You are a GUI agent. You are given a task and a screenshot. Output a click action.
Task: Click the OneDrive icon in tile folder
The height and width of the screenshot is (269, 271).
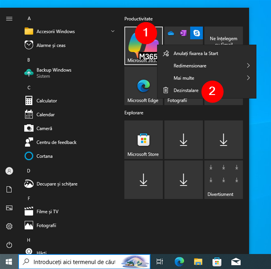click(171, 33)
